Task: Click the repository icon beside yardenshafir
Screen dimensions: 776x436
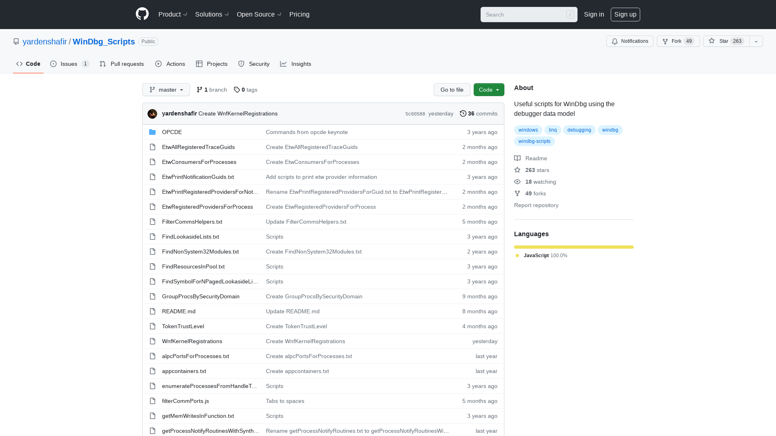Action: 16,42
